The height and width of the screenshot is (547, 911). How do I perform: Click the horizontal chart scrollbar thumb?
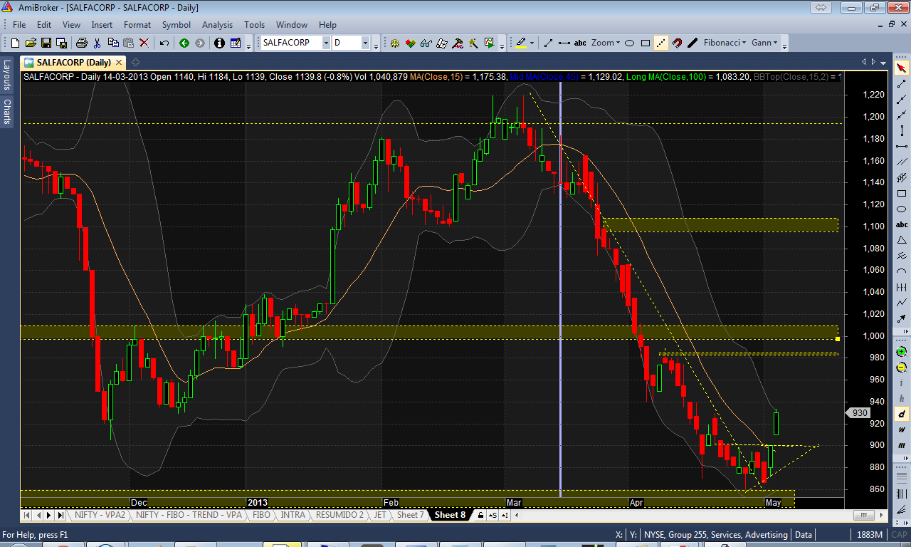[863, 515]
